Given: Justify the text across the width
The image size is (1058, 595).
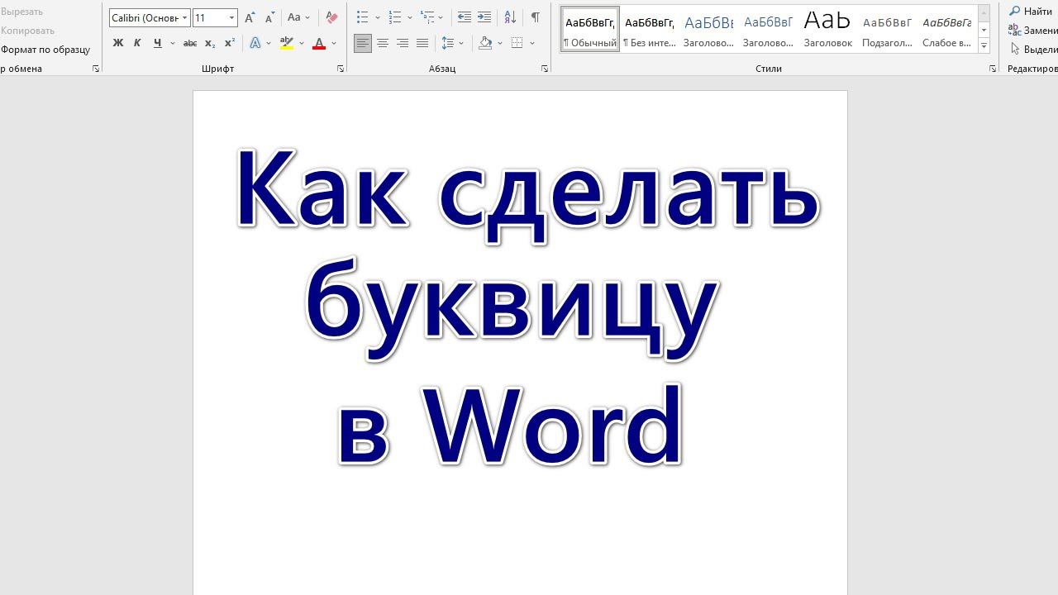Looking at the screenshot, I should tap(422, 43).
